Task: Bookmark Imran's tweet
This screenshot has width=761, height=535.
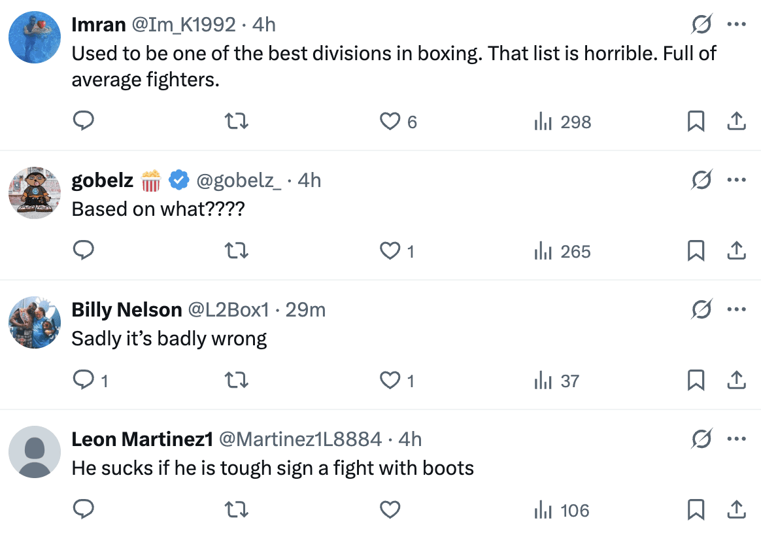Action: 696,121
